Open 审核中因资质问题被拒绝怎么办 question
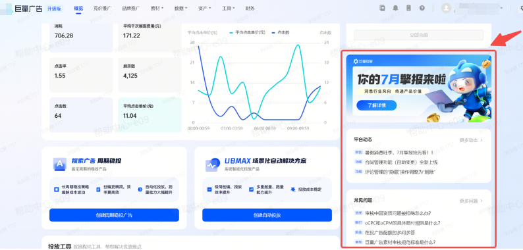The image size is (523, 250). [x=398, y=213]
